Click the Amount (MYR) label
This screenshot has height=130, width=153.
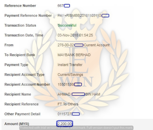coord(17,124)
